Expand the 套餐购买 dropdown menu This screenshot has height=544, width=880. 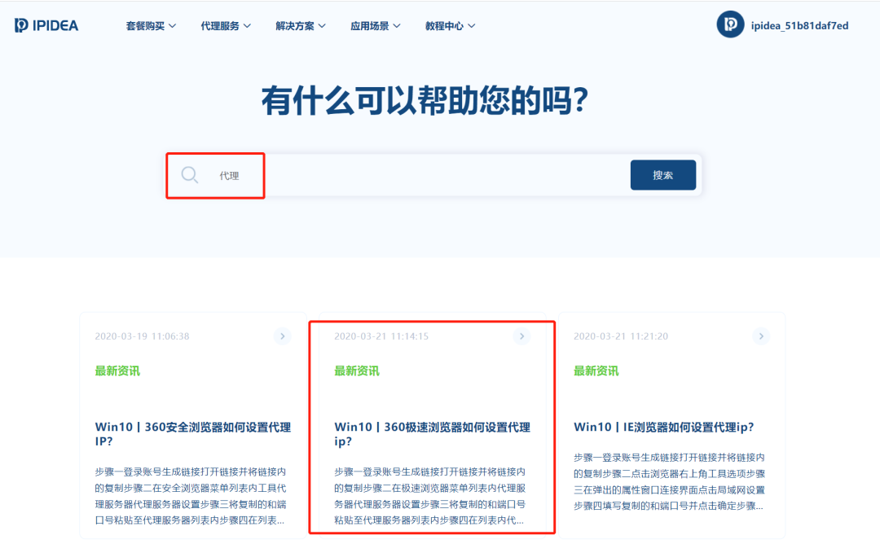[x=151, y=26]
